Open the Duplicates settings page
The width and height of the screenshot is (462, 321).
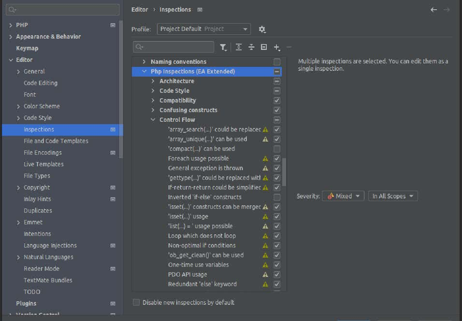[x=38, y=210]
